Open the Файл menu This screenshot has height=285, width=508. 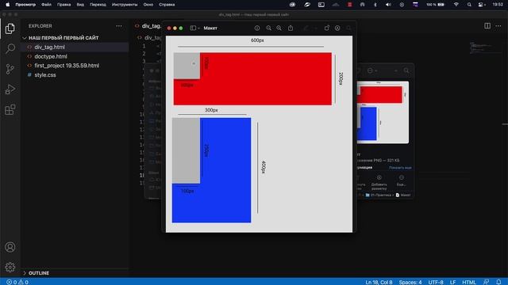coord(46,5)
